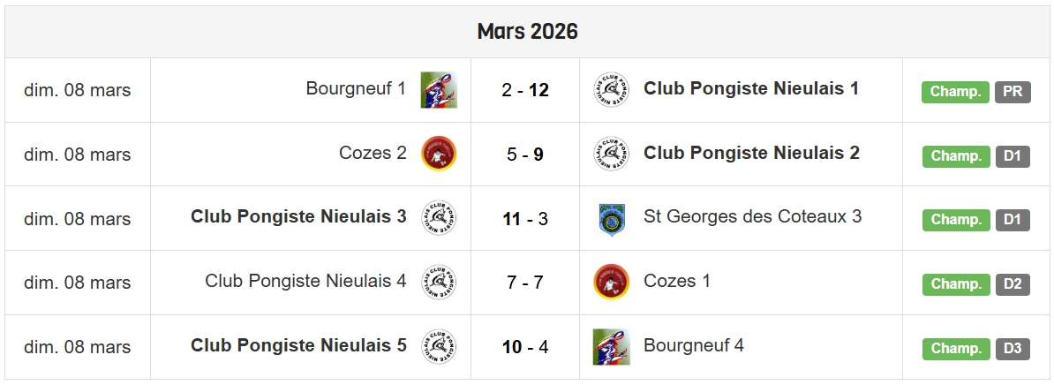The width and height of the screenshot is (1054, 385).
Task: Click the Cozes 2 team logo
Action: [x=439, y=155]
